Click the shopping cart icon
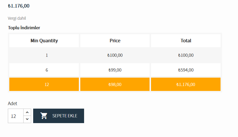 pos(44,116)
